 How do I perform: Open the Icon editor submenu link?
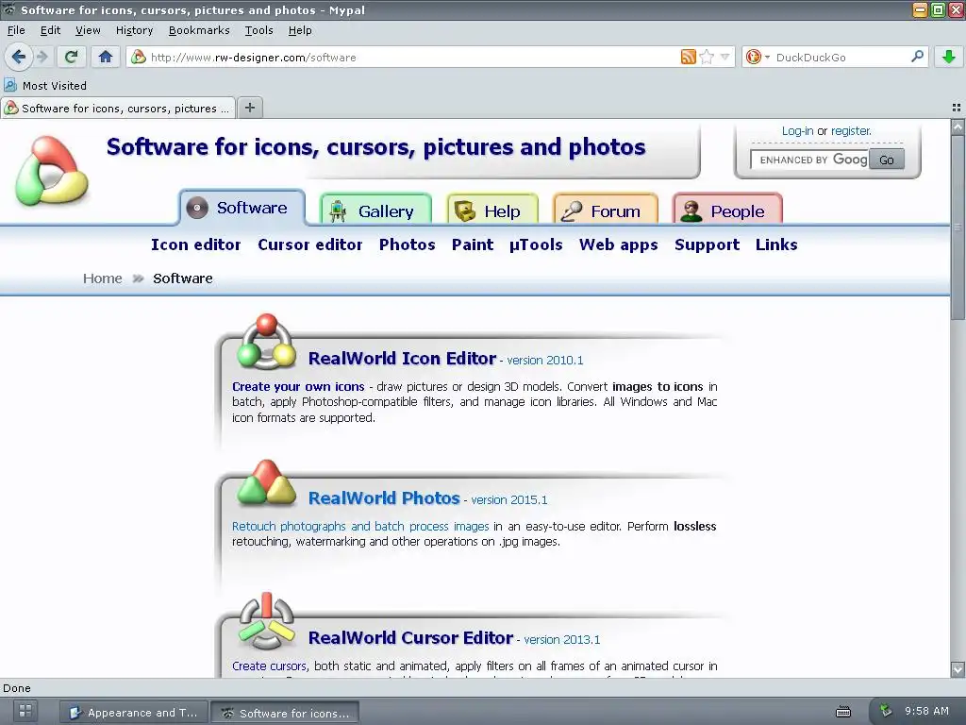196,244
